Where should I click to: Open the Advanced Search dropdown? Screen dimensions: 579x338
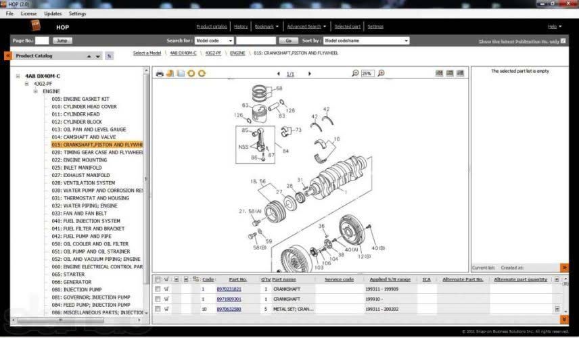pyautogui.click(x=306, y=26)
